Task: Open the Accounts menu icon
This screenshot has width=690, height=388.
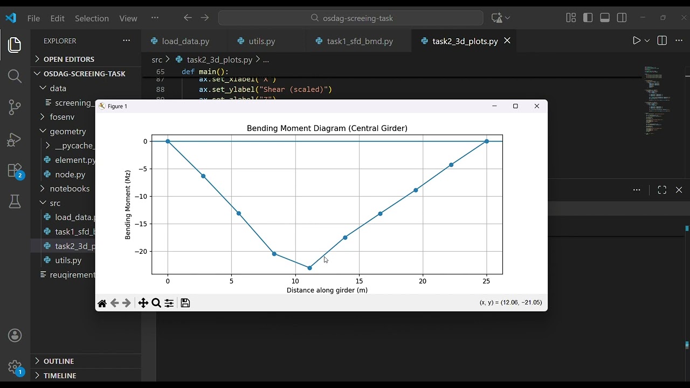Action: (x=15, y=336)
